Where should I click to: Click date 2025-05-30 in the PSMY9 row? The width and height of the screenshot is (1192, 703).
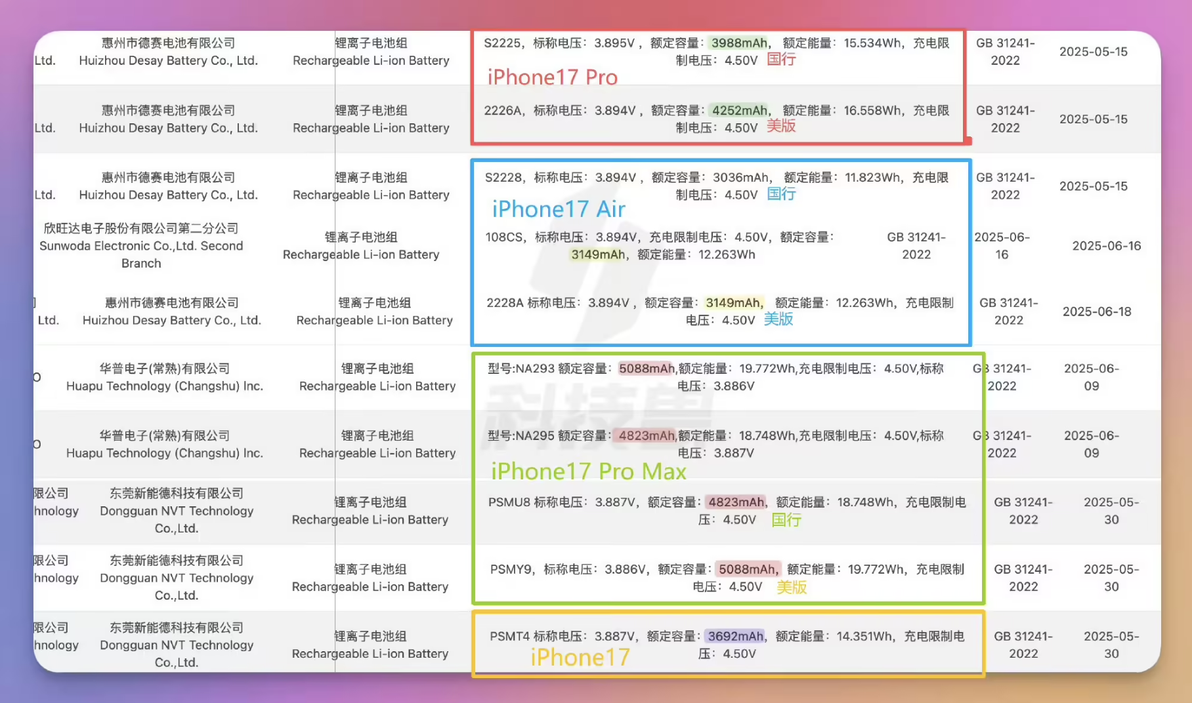click(x=1111, y=577)
